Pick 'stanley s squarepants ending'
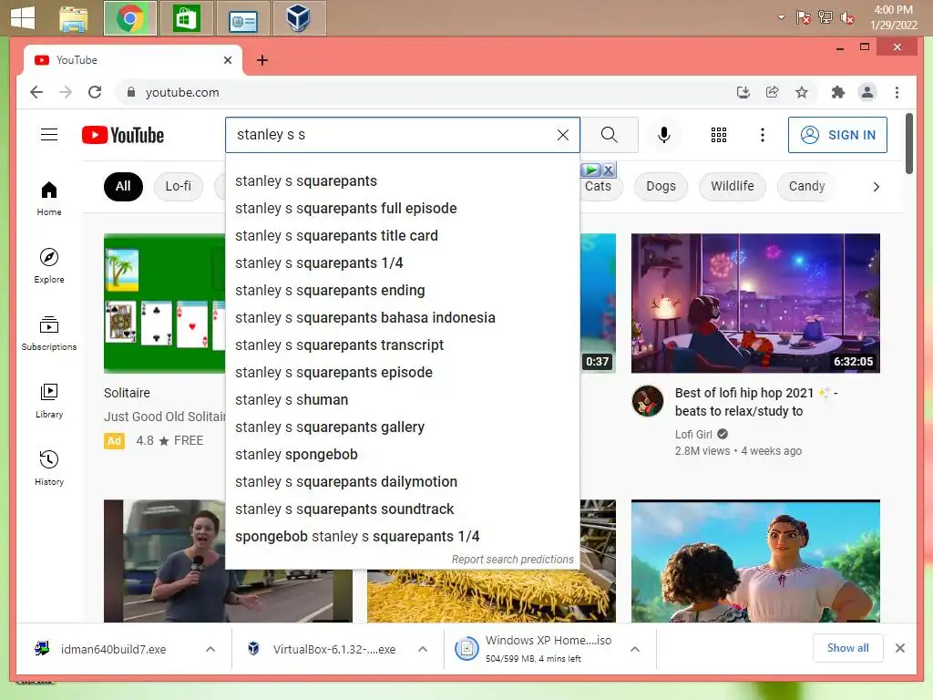Screen dimensions: 933x700 402,291
